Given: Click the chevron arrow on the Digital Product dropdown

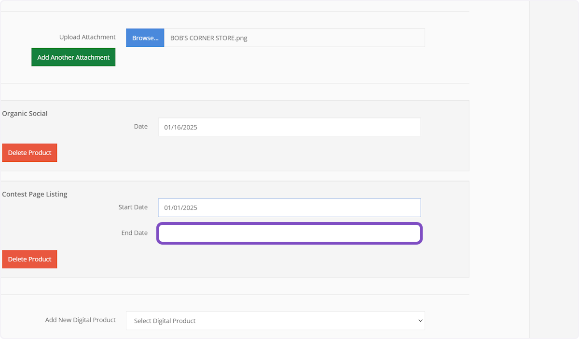Looking at the screenshot, I should 420,321.
